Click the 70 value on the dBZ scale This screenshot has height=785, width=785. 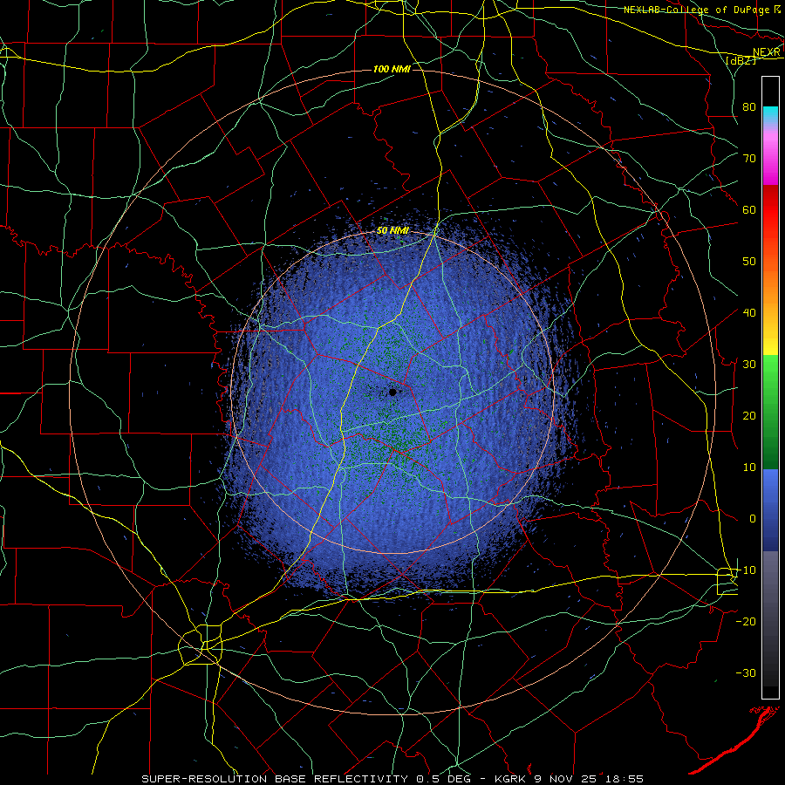click(x=749, y=158)
